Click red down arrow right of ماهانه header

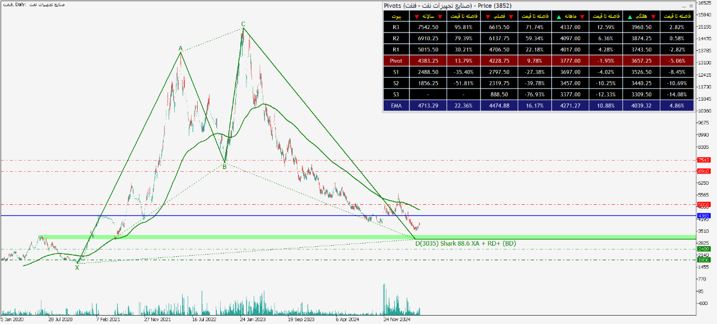point(583,16)
